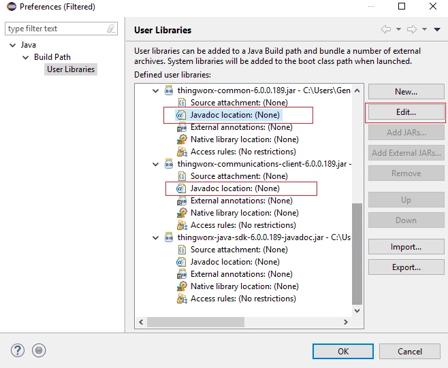Click Source attachment icon under communications-client
This screenshot has width=448, height=368.
coord(182,176)
